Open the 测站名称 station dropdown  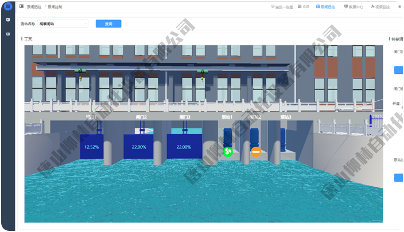click(x=63, y=24)
